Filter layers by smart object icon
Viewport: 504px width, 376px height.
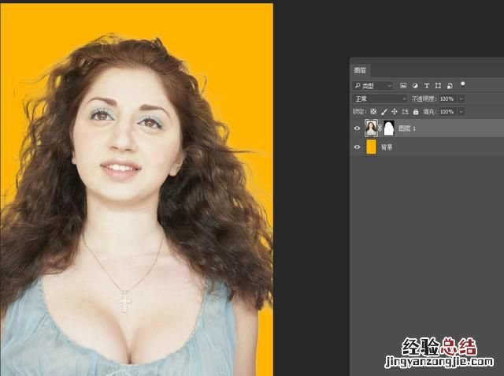[x=450, y=85]
